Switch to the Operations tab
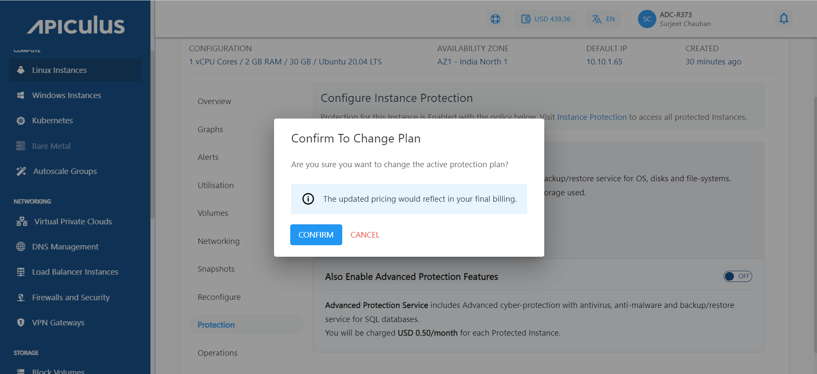Image resolution: width=817 pixels, height=374 pixels. click(x=217, y=353)
